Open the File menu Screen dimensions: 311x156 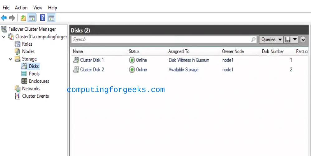coord(6,8)
